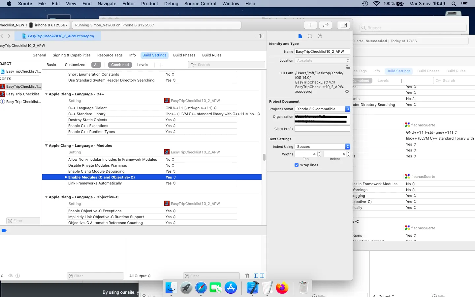Switch to the Build Phases tab

pos(184,55)
